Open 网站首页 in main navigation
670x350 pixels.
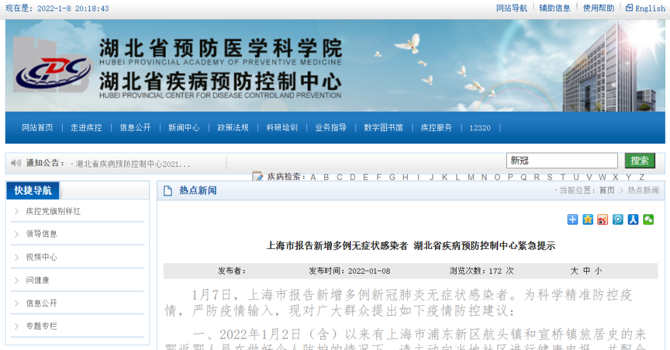38,128
